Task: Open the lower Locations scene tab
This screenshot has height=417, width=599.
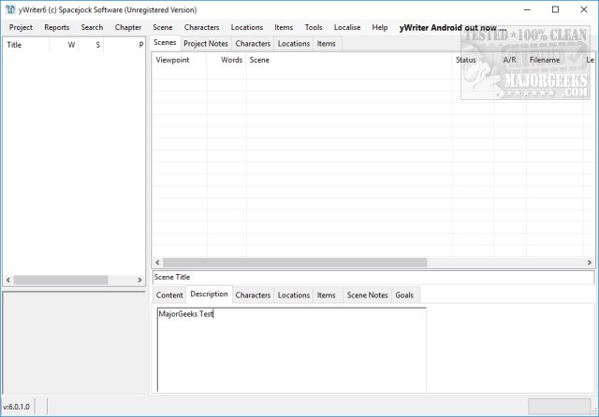Action: pos(293,295)
